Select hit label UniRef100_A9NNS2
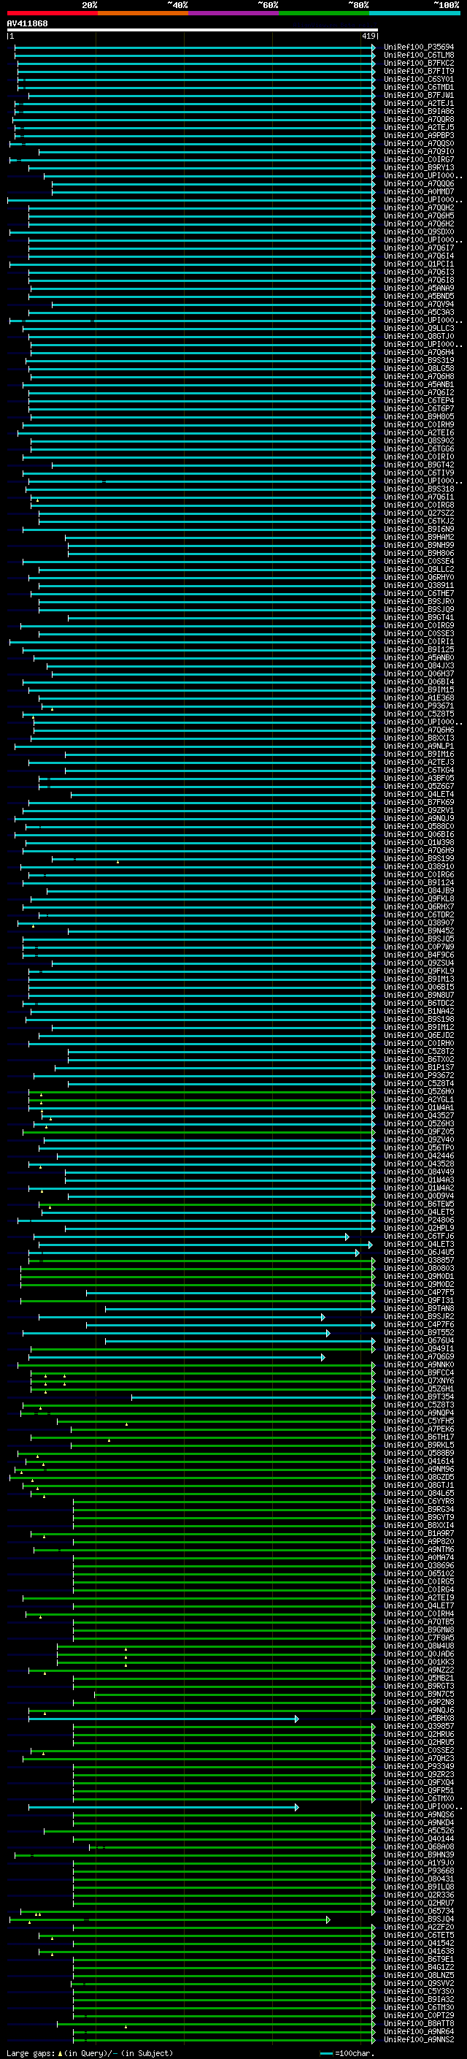467x2059 pixels. (418, 2039)
